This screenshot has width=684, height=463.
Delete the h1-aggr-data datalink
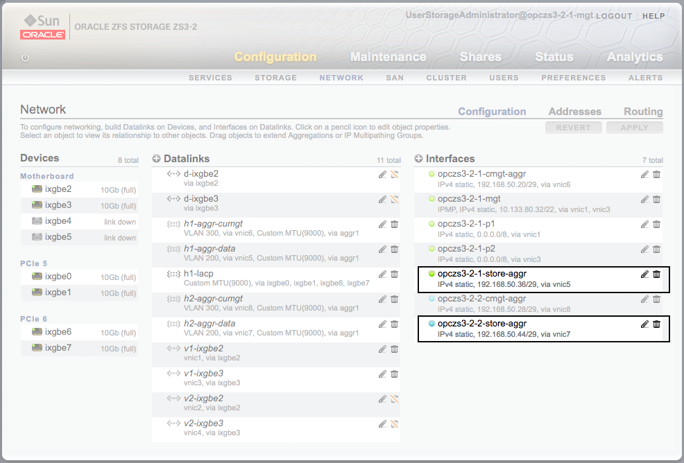(394, 249)
